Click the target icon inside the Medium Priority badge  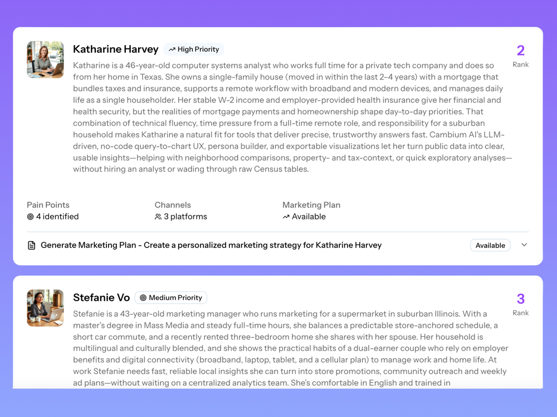[x=143, y=297]
